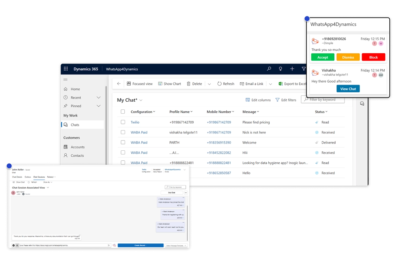
Task: Click the search magnifier in the top bar
Action: 269,69
